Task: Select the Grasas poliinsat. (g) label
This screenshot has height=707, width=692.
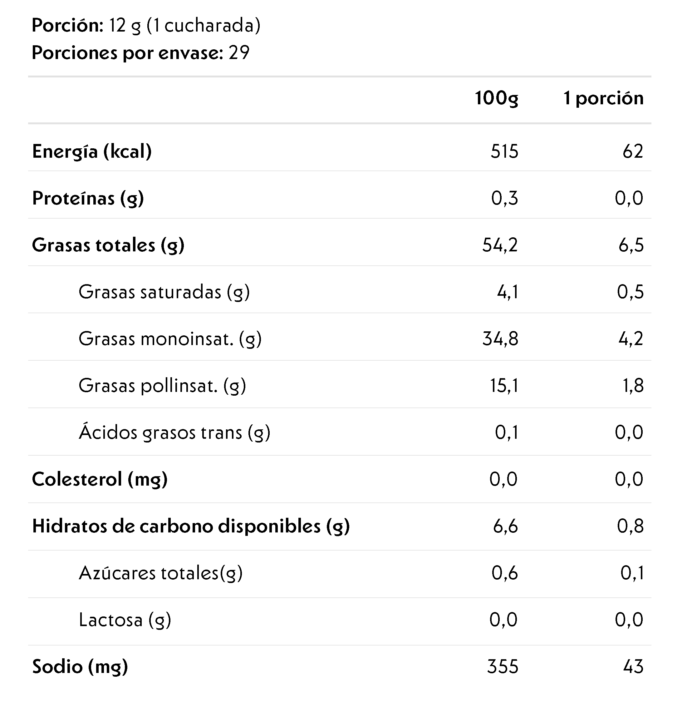Action: pos(162,385)
